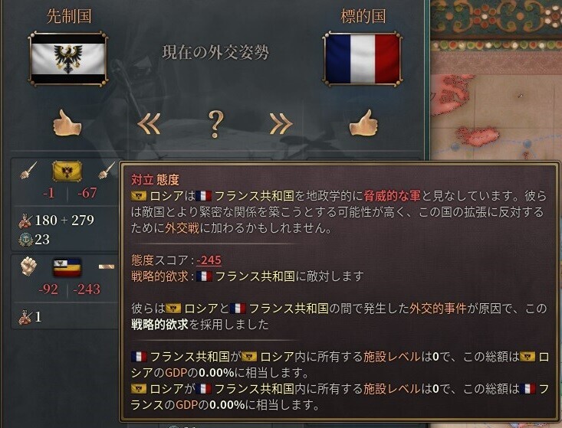
Task: Select the thumbs-up icon below Prussia flag
Action: pos(67,123)
